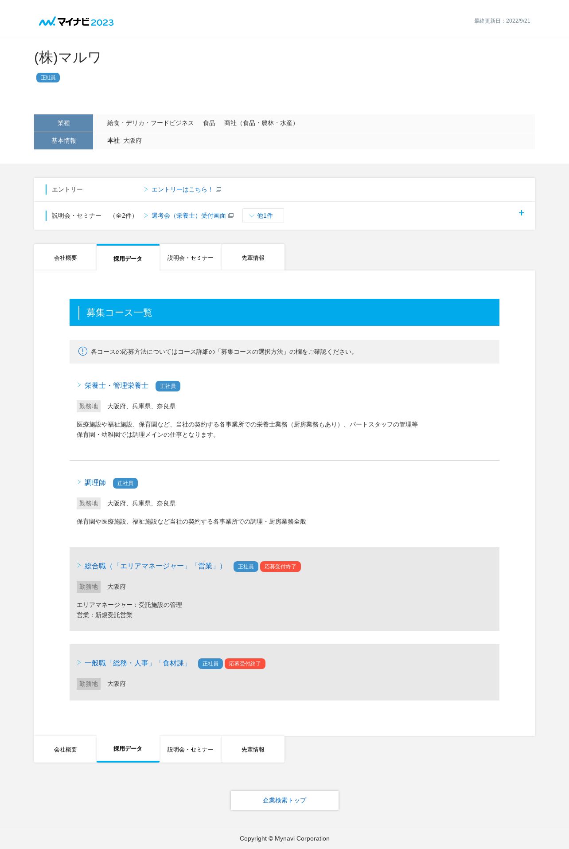Click 給食・デリカ・フードビジネス industry text
The height and width of the screenshot is (849, 569).
pos(151,123)
